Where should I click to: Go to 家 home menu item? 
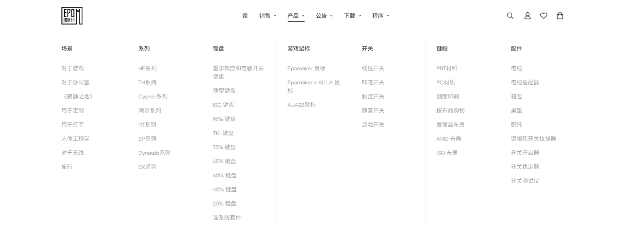point(245,16)
